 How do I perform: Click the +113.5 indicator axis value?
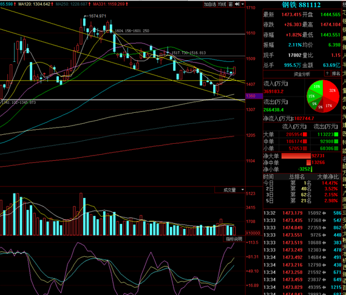253,242
